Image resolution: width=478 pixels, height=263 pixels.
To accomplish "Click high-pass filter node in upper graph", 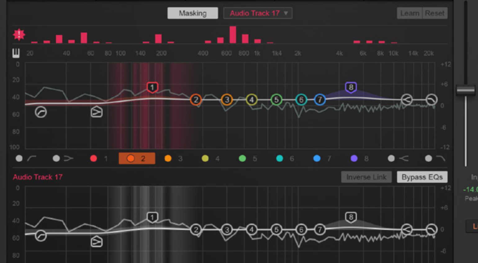I will [x=41, y=112].
